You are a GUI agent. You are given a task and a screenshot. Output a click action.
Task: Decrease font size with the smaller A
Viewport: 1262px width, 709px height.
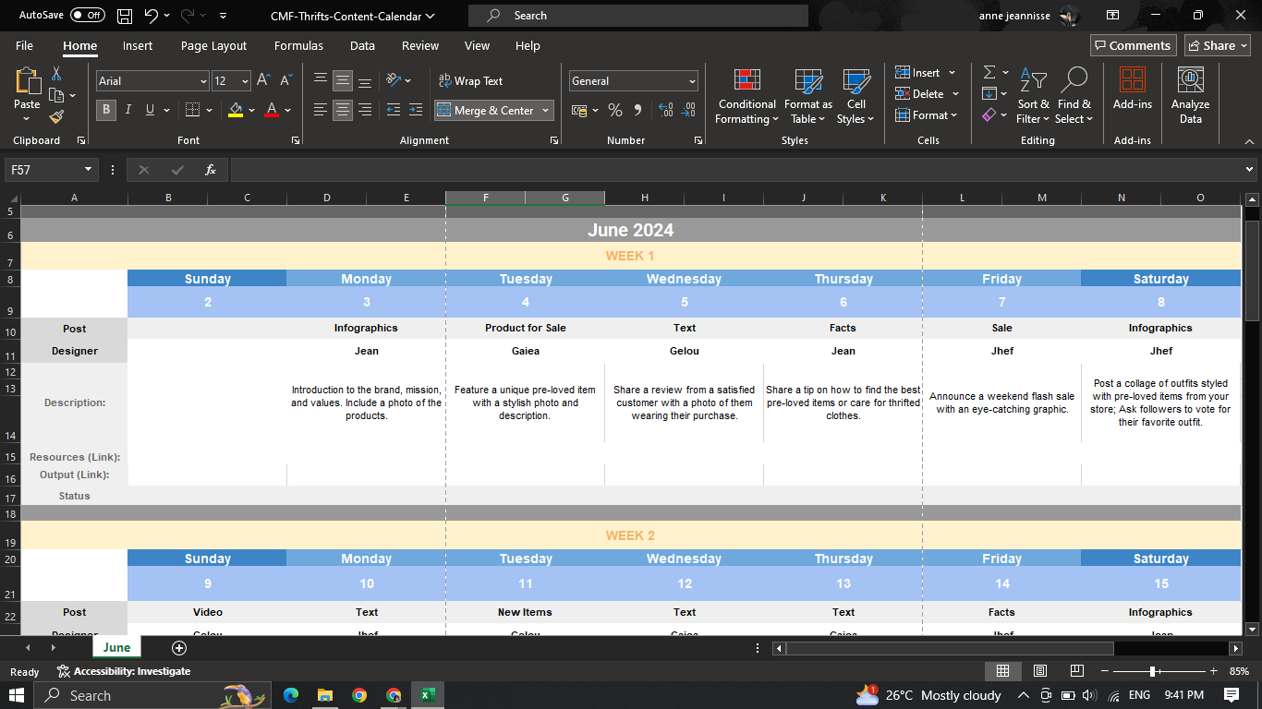click(x=285, y=80)
